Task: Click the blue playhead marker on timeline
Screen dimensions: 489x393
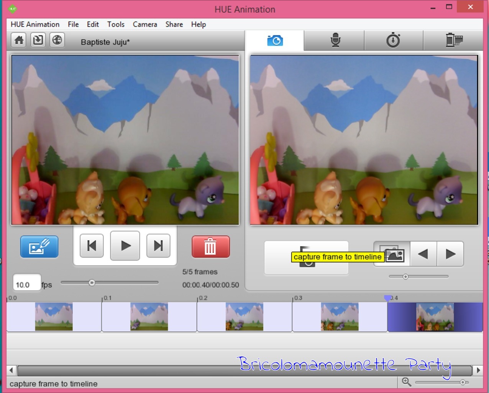Action: [388, 298]
